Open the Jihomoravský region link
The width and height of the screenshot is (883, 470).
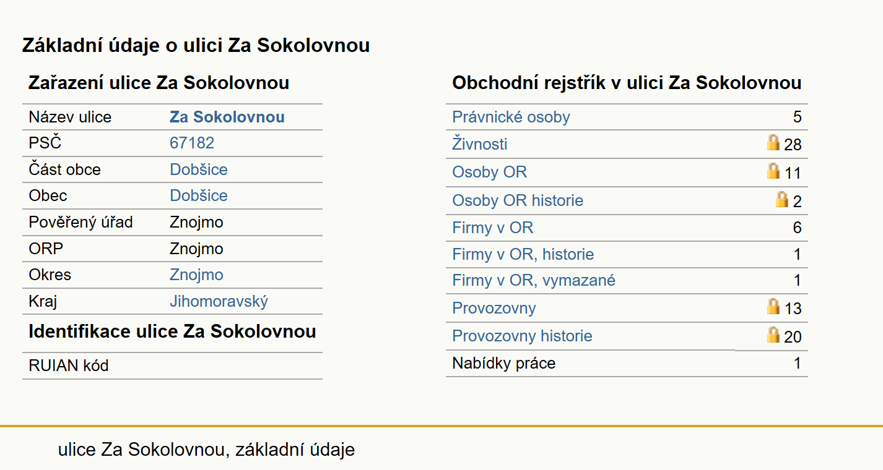tap(219, 302)
